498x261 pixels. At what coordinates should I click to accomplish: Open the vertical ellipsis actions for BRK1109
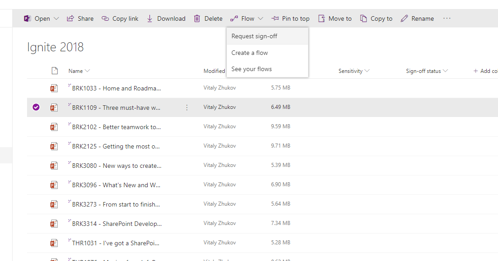[x=187, y=108]
